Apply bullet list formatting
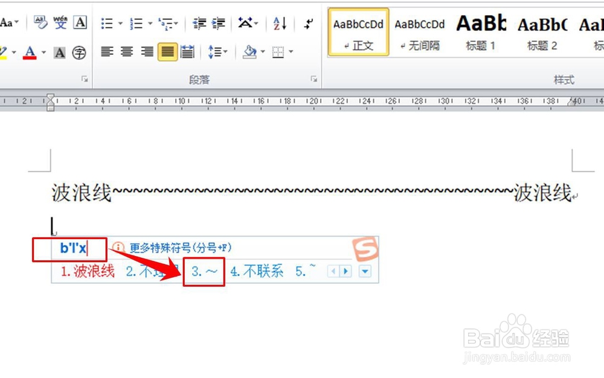This screenshot has height=378, width=604. [107, 24]
